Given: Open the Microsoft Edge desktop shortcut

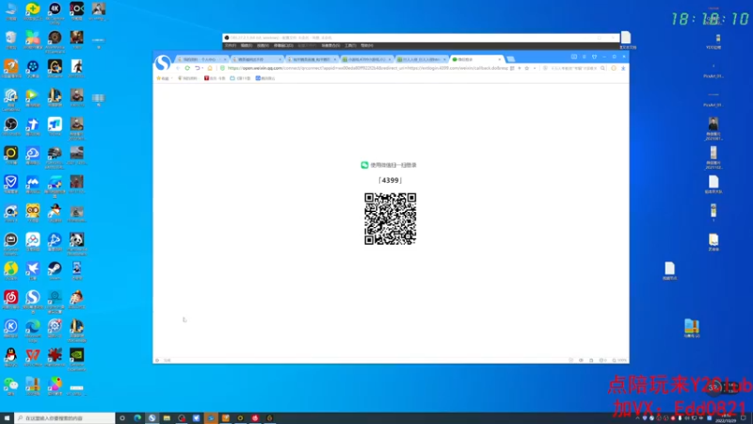Looking at the screenshot, I should coord(33,326).
